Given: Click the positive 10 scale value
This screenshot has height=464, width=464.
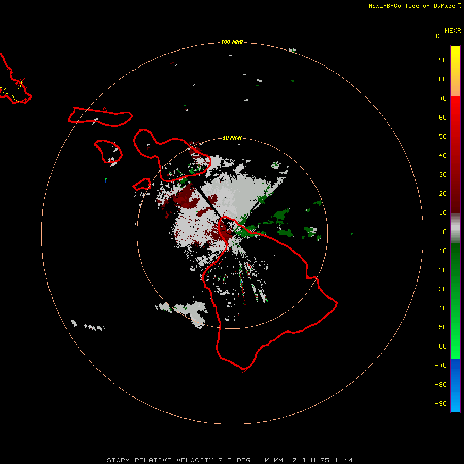Looking at the screenshot, I should [443, 213].
